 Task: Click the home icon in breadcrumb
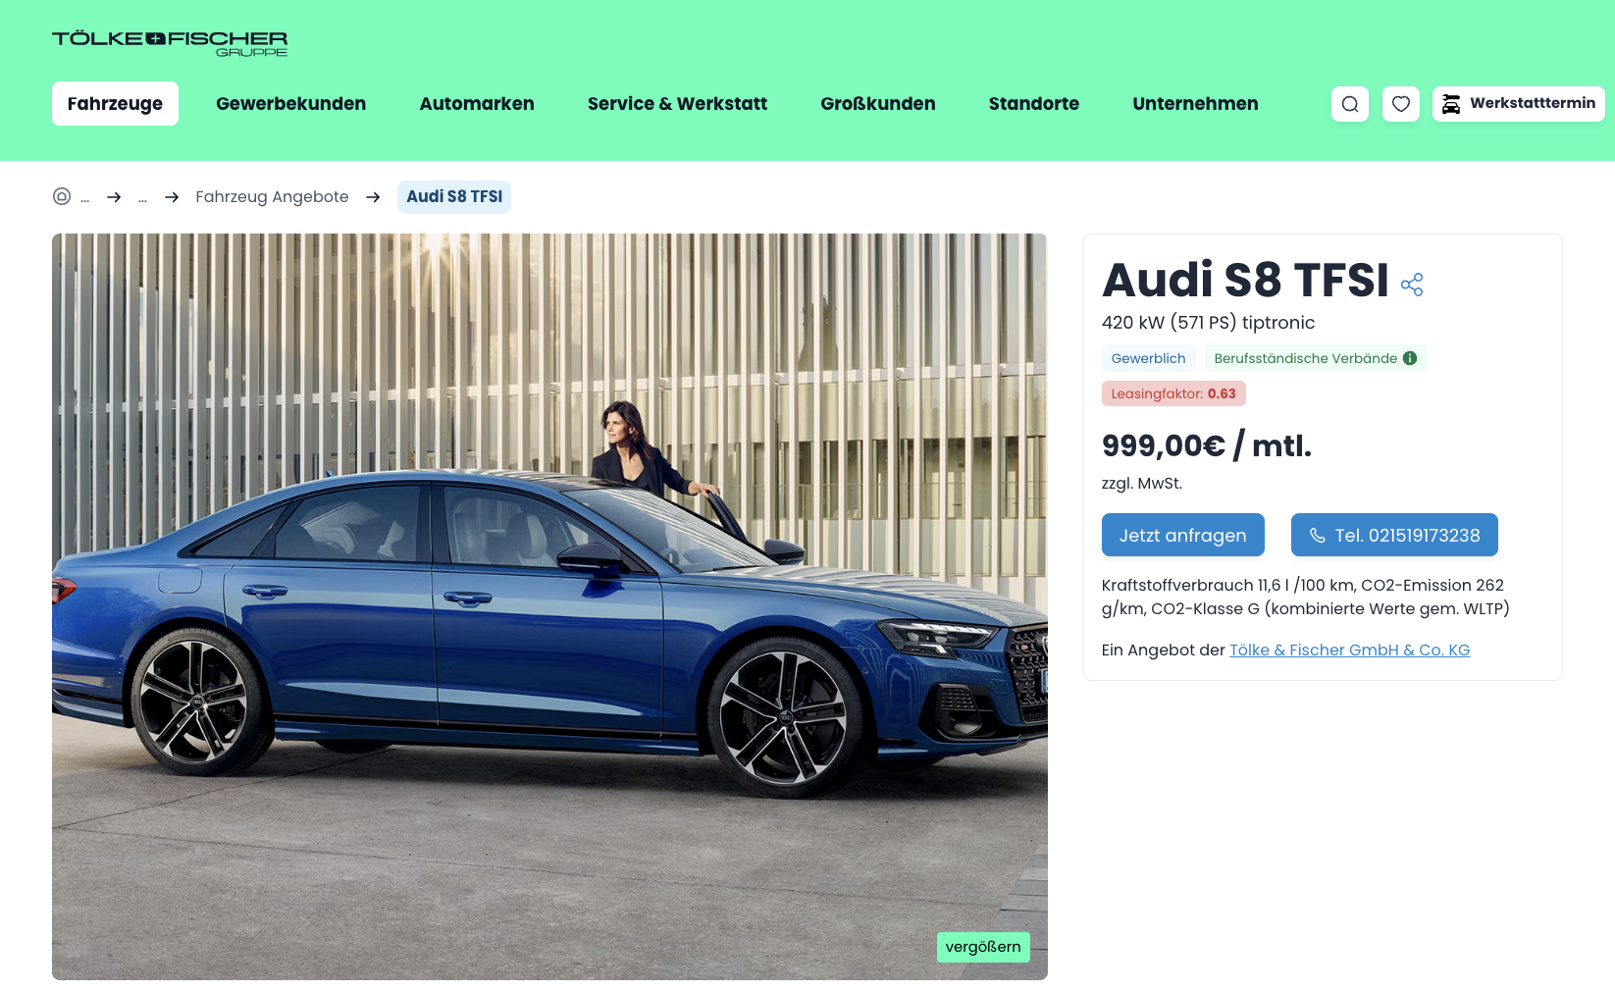pos(62,196)
